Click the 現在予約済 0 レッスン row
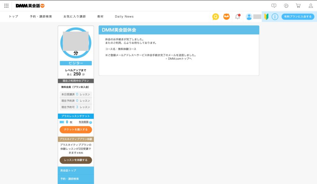This screenshot has height=184, width=317. (x=76, y=101)
